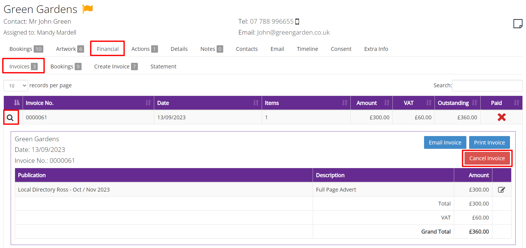Click the telephone number 07 788 996655

(272, 22)
